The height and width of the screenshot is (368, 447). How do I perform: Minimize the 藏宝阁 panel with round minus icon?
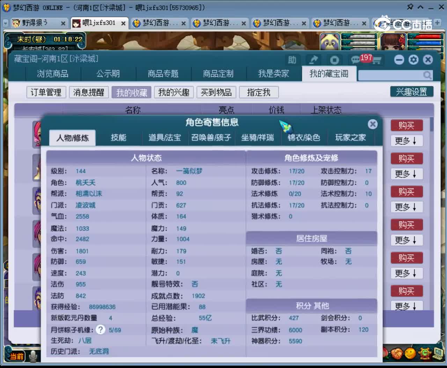click(399, 60)
